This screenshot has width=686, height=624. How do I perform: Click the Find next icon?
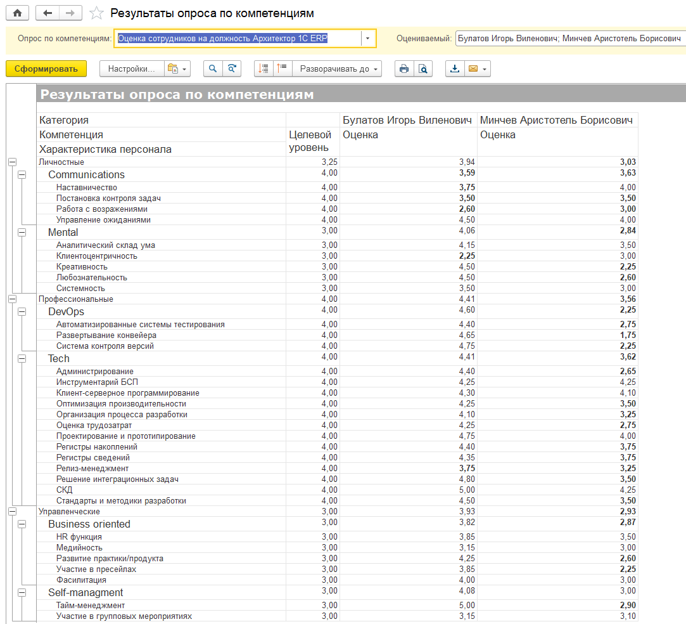(232, 68)
